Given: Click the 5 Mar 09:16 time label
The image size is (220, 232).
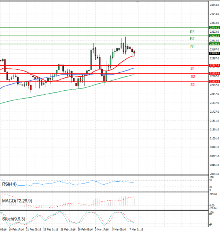Looking at the screenshot, I should (119, 229).
